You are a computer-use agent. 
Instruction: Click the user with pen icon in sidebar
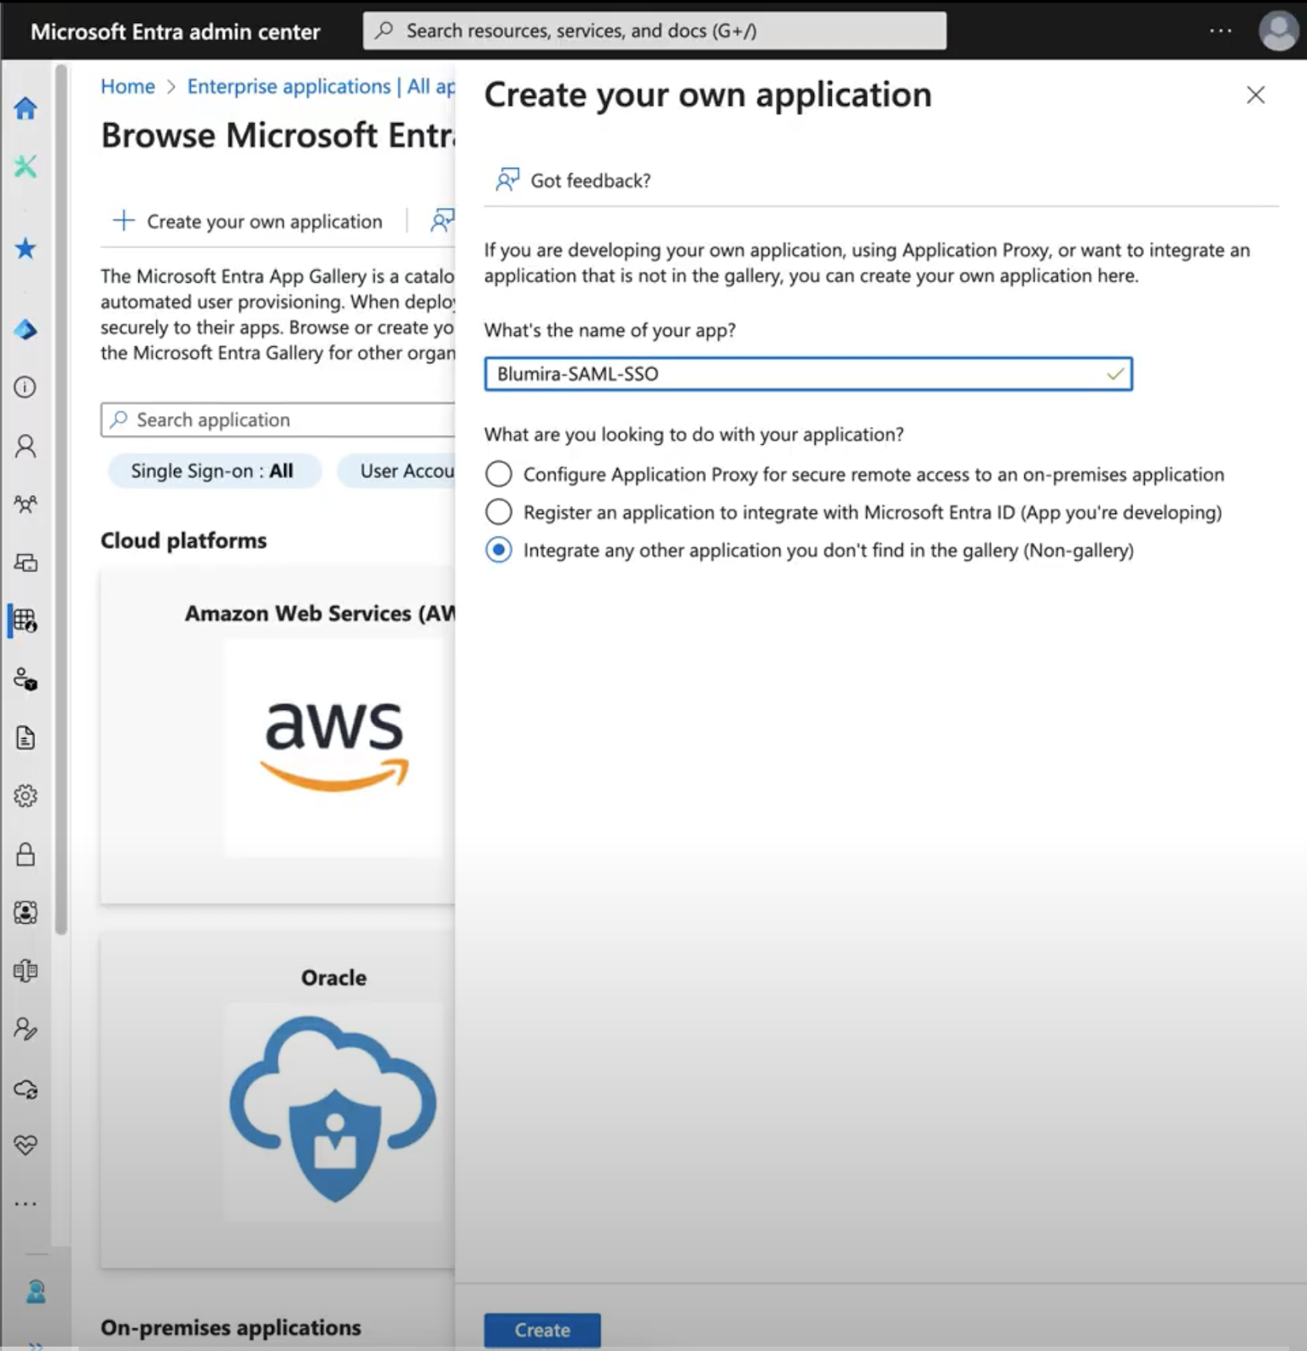pyautogui.click(x=25, y=1028)
